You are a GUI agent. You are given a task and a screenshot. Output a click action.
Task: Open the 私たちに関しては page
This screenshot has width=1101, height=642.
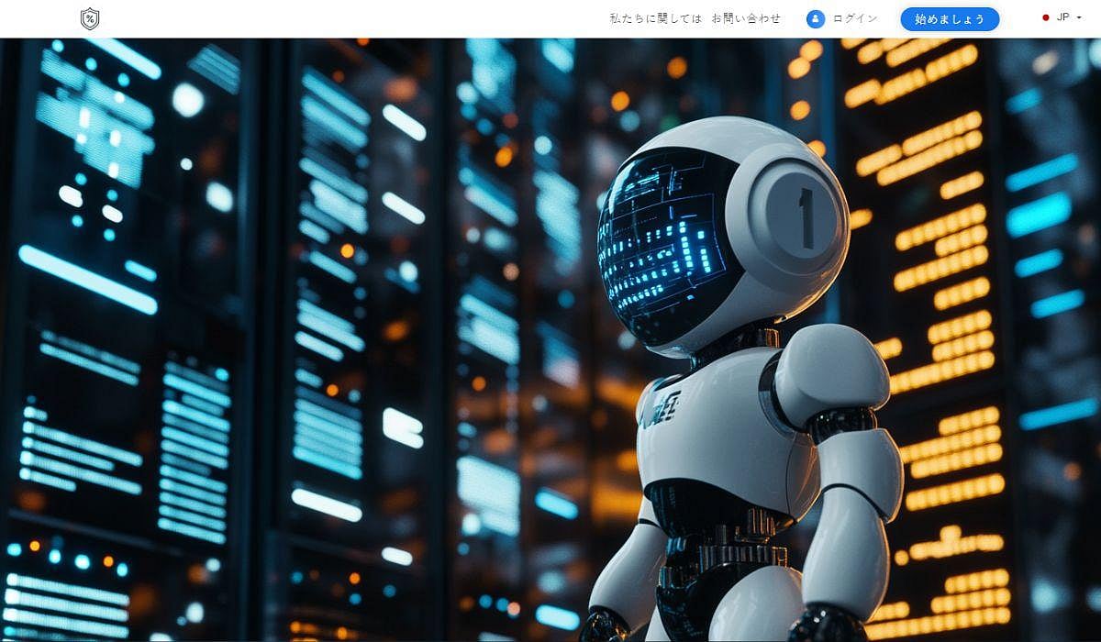click(655, 18)
